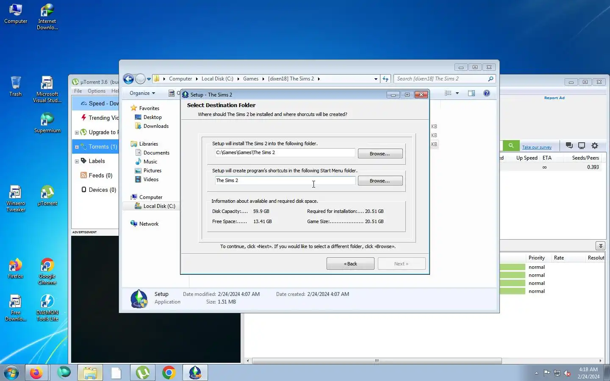Image resolution: width=610 pixels, height=381 pixels.
Task: Expand the Games breadcrumb arrow in address bar
Action: click(263, 79)
